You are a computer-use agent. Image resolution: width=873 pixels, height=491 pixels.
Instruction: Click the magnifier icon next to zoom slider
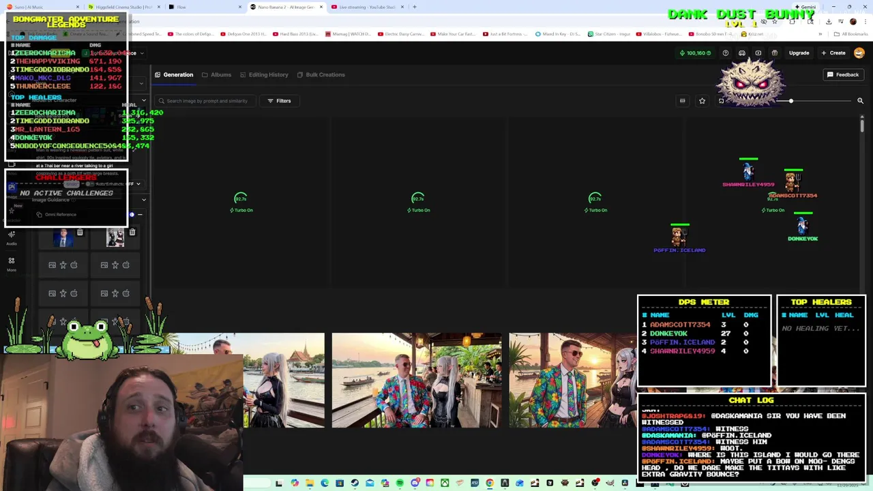point(860,101)
